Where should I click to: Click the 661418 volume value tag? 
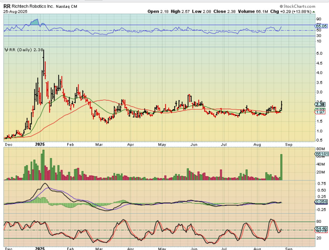[x=322, y=154]
